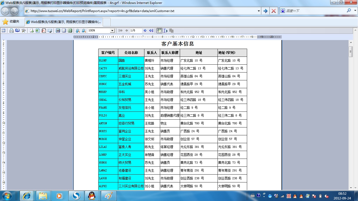The width and height of the screenshot is (358, 201).
Task: Open a new blank browser tab
Action: pos(107,22)
